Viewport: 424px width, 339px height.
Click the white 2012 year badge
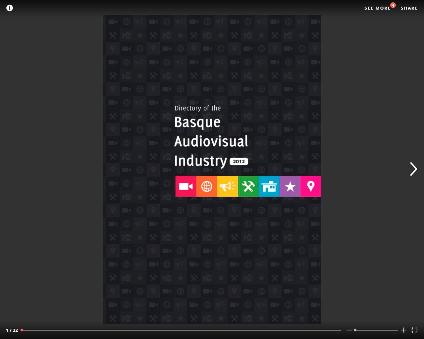[x=239, y=162]
